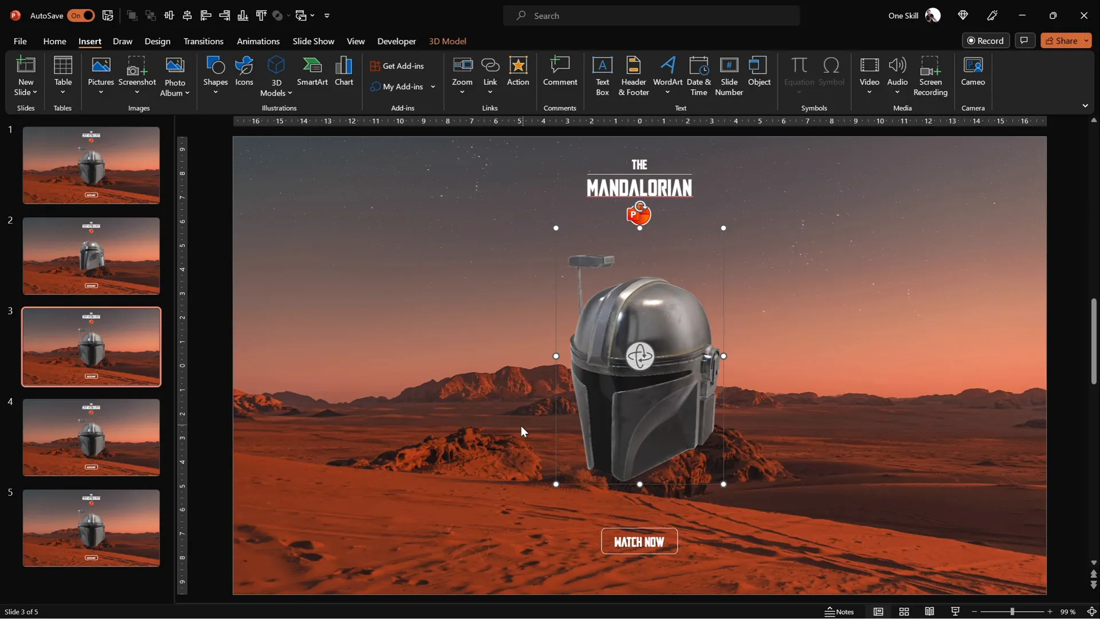Click the WATCH NOW button on slide

pos(639,542)
